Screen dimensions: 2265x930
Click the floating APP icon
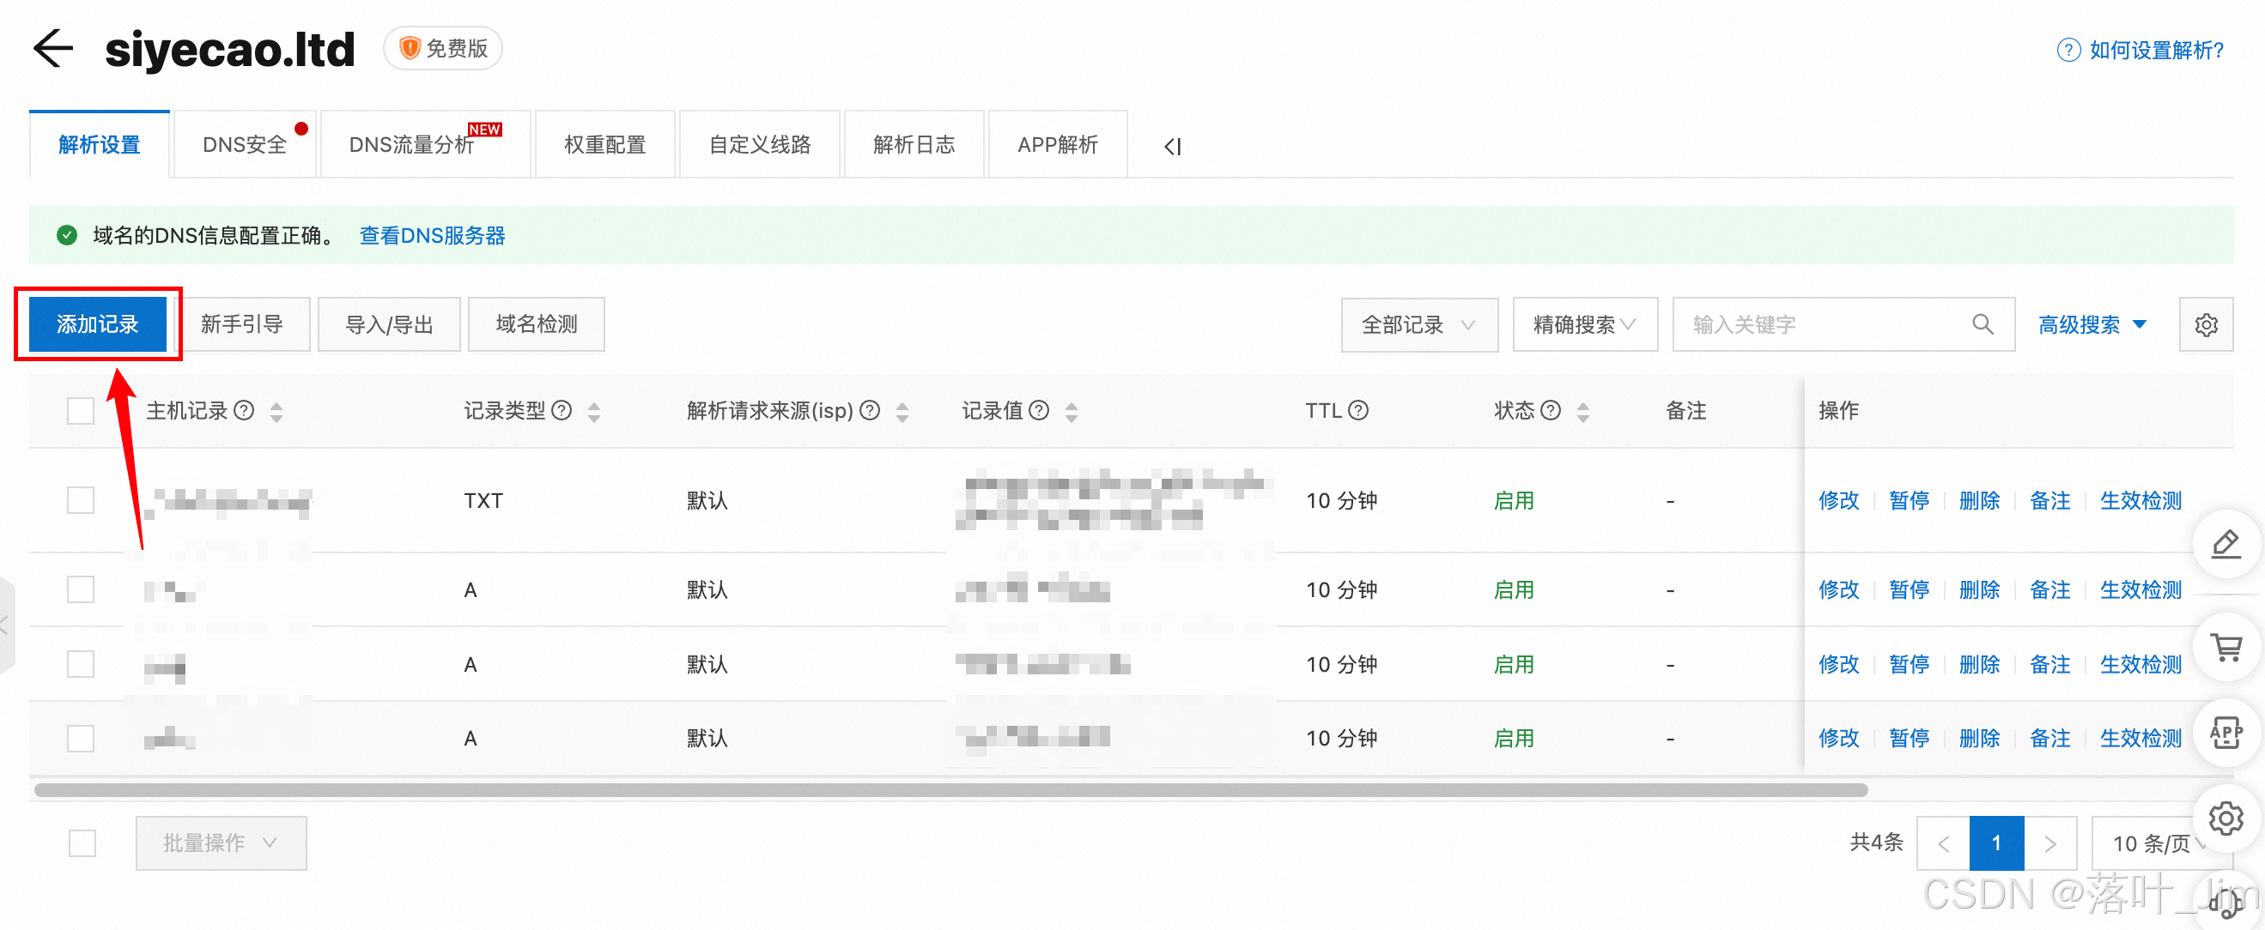pos(2225,734)
